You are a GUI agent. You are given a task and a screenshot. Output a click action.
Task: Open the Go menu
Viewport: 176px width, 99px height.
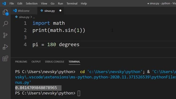point(53,4)
